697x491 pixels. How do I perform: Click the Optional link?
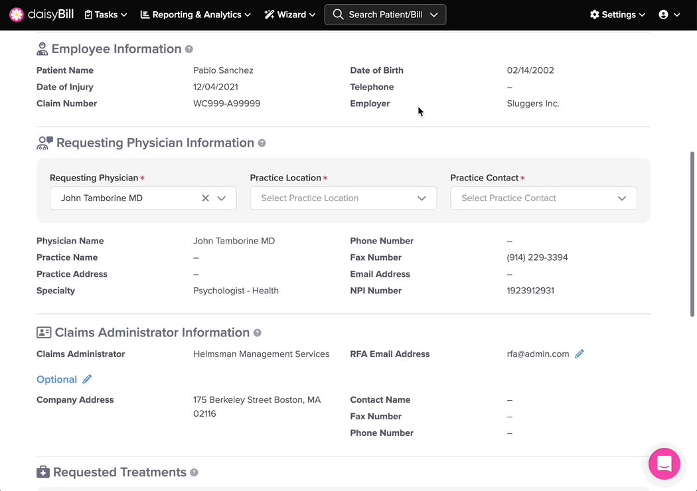(56, 380)
